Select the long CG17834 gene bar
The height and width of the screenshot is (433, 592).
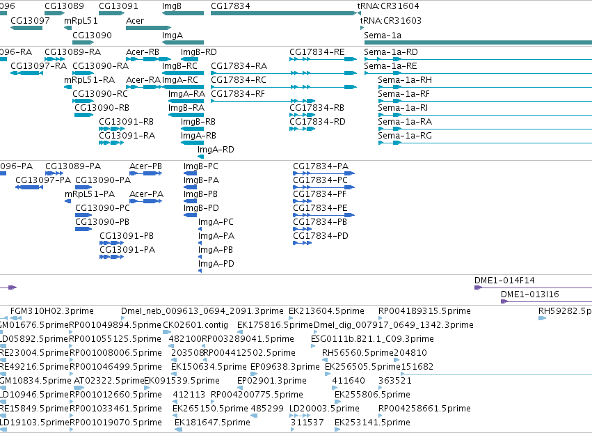[284, 13]
